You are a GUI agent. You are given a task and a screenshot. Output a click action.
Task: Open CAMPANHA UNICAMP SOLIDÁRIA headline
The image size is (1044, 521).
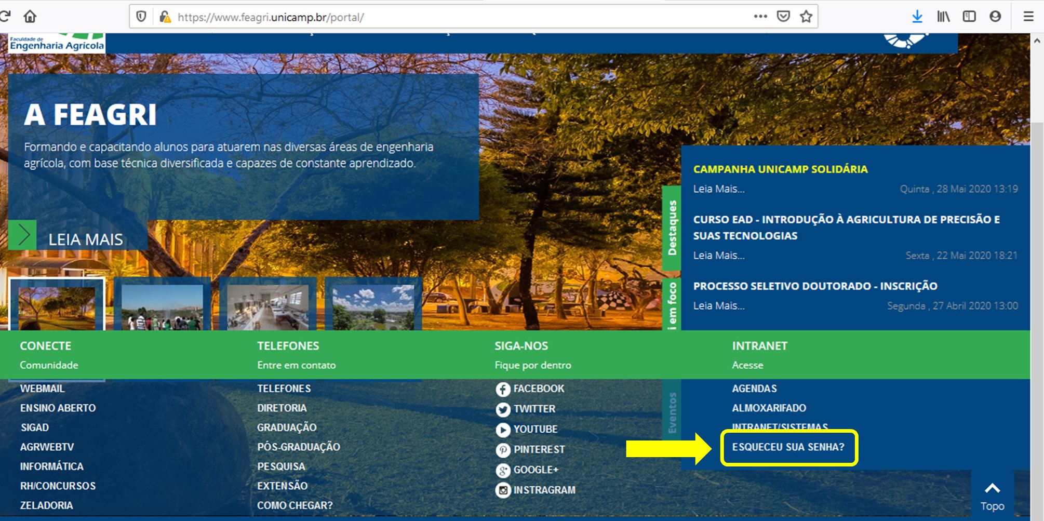coord(780,169)
